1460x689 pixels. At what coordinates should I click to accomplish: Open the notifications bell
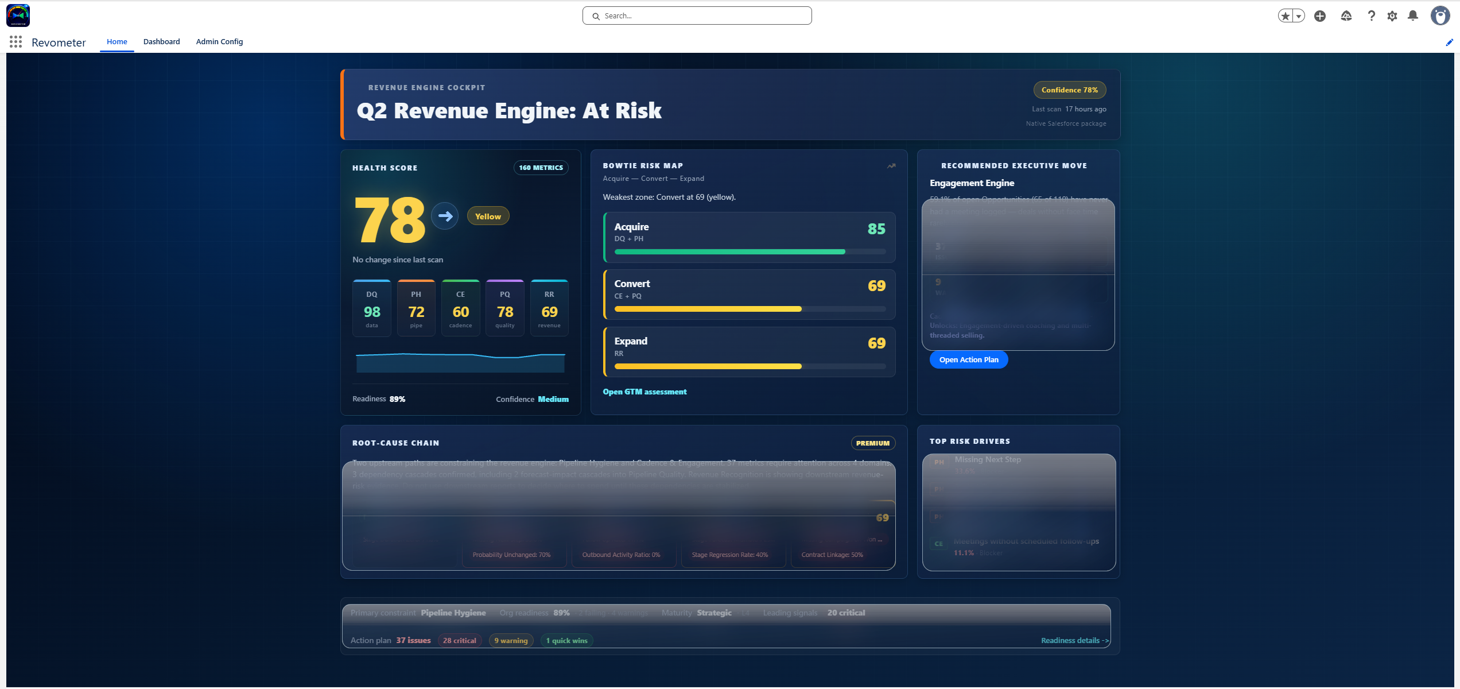(x=1413, y=16)
